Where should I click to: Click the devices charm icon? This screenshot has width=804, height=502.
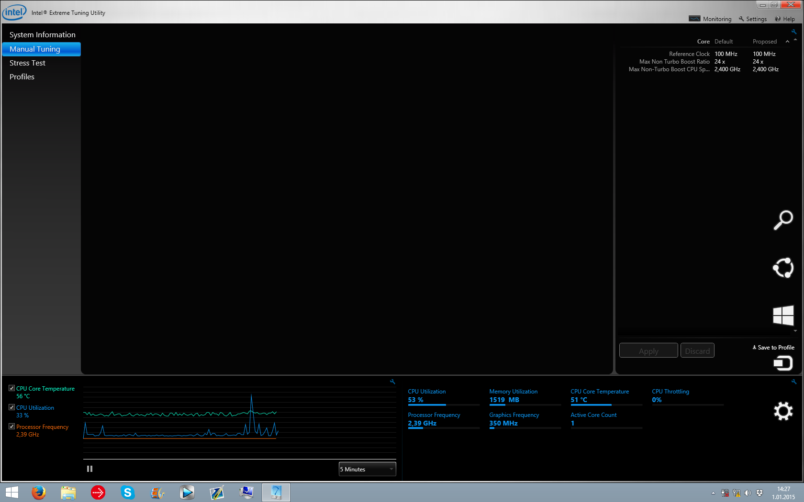click(783, 364)
